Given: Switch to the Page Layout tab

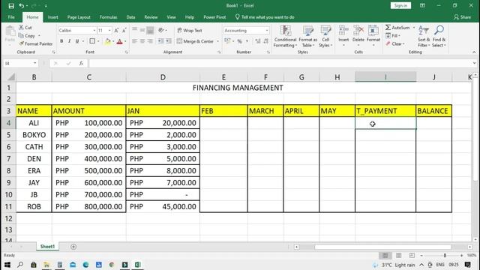Looking at the screenshot, I should [x=79, y=17].
